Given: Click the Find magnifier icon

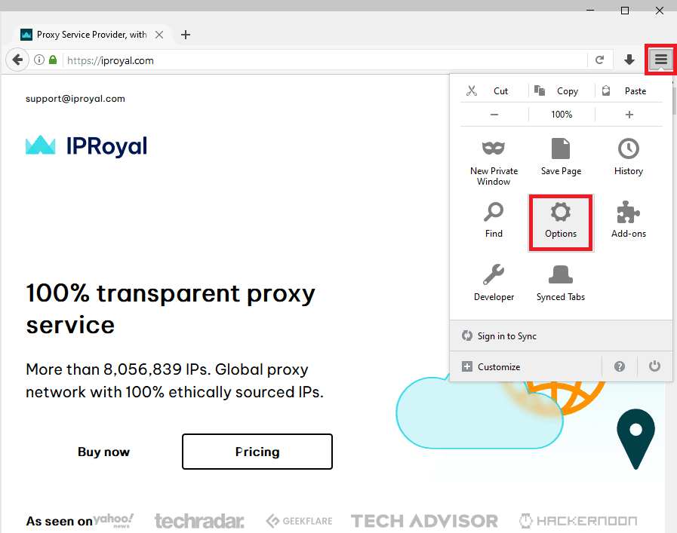Looking at the screenshot, I should coord(494,212).
